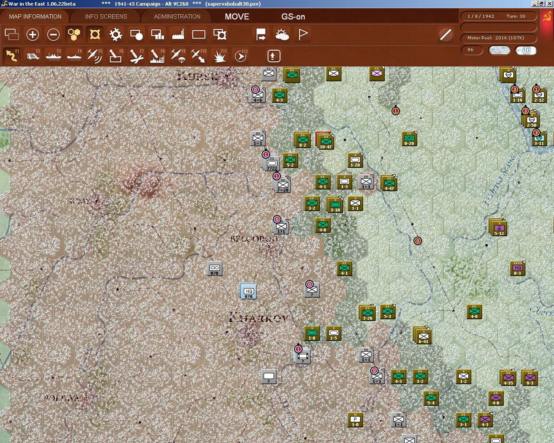Select the 3-10 armored unit
554x443 pixels.
pos(335,205)
